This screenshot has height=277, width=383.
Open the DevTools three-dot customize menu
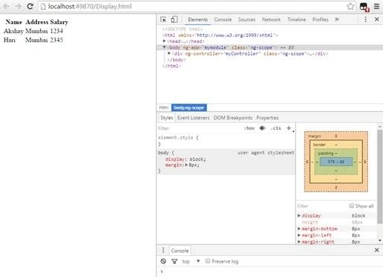coord(366,20)
